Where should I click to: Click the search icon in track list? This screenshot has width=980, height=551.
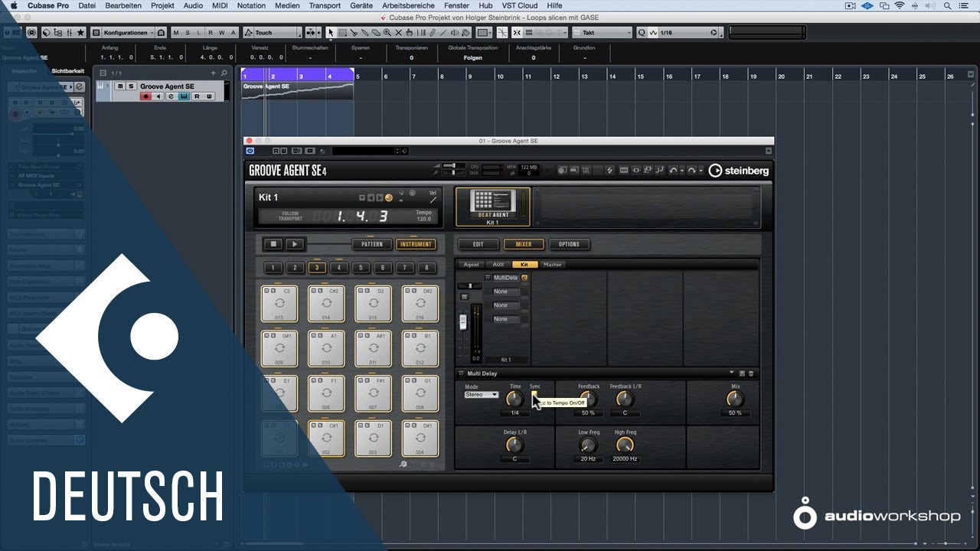tap(224, 73)
